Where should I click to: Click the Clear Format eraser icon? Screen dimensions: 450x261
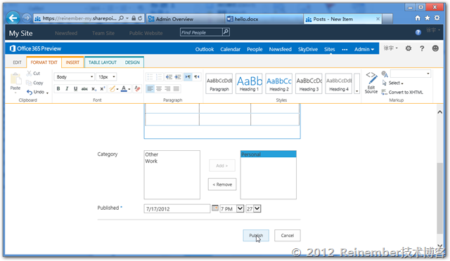pos(138,89)
